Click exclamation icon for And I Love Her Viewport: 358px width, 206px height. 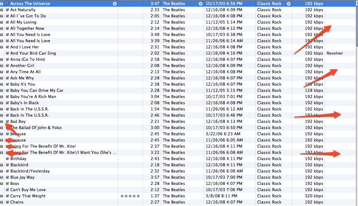2,47
